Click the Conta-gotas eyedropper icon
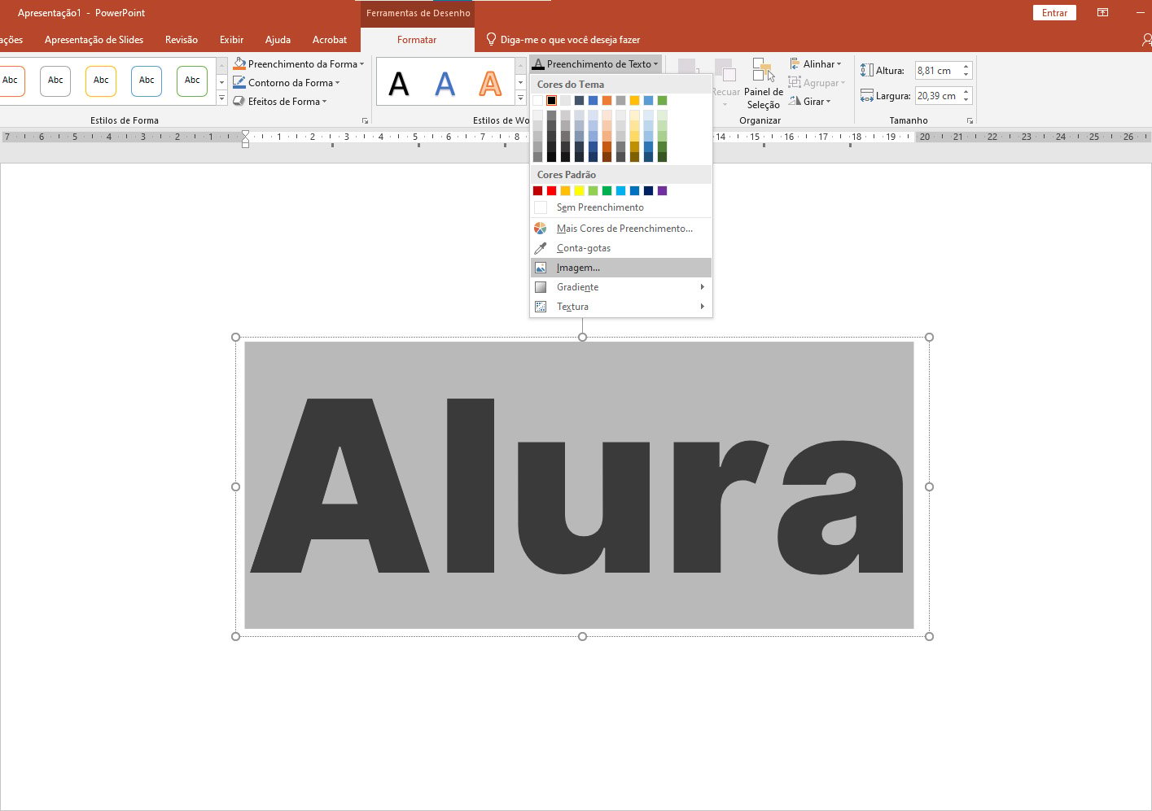 541,248
